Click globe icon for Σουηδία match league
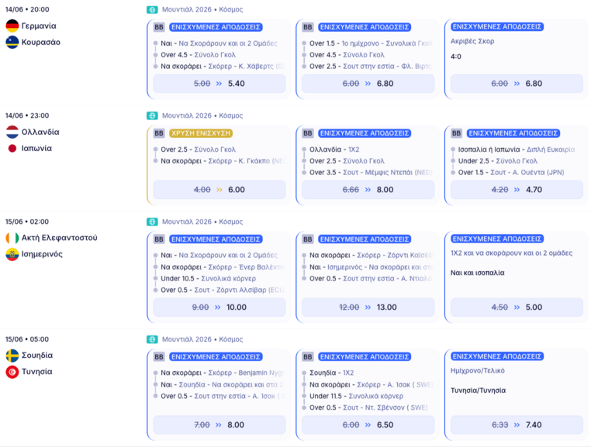 (x=152, y=339)
